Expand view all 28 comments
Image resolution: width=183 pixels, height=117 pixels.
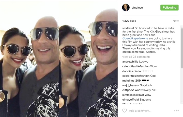[136, 57]
